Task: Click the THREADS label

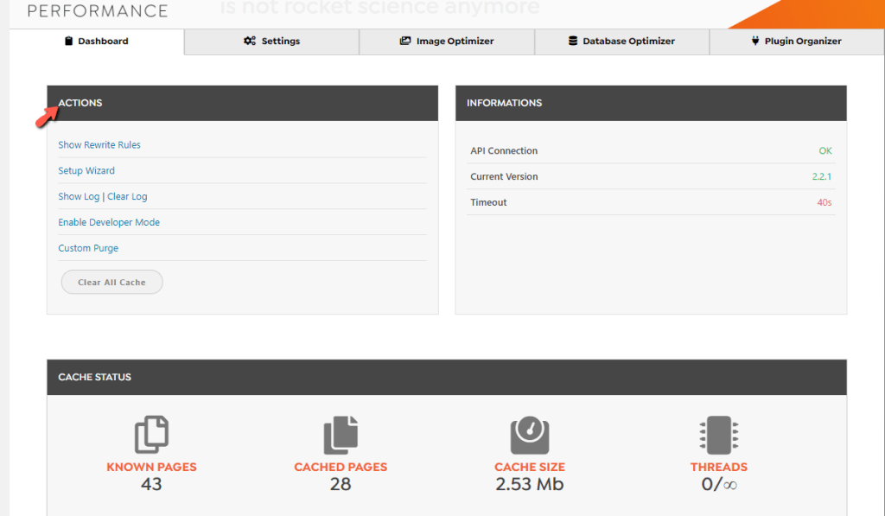Action: point(718,467)
